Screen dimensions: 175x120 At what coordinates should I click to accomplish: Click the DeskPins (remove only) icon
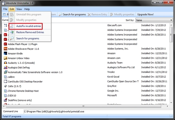5,100
